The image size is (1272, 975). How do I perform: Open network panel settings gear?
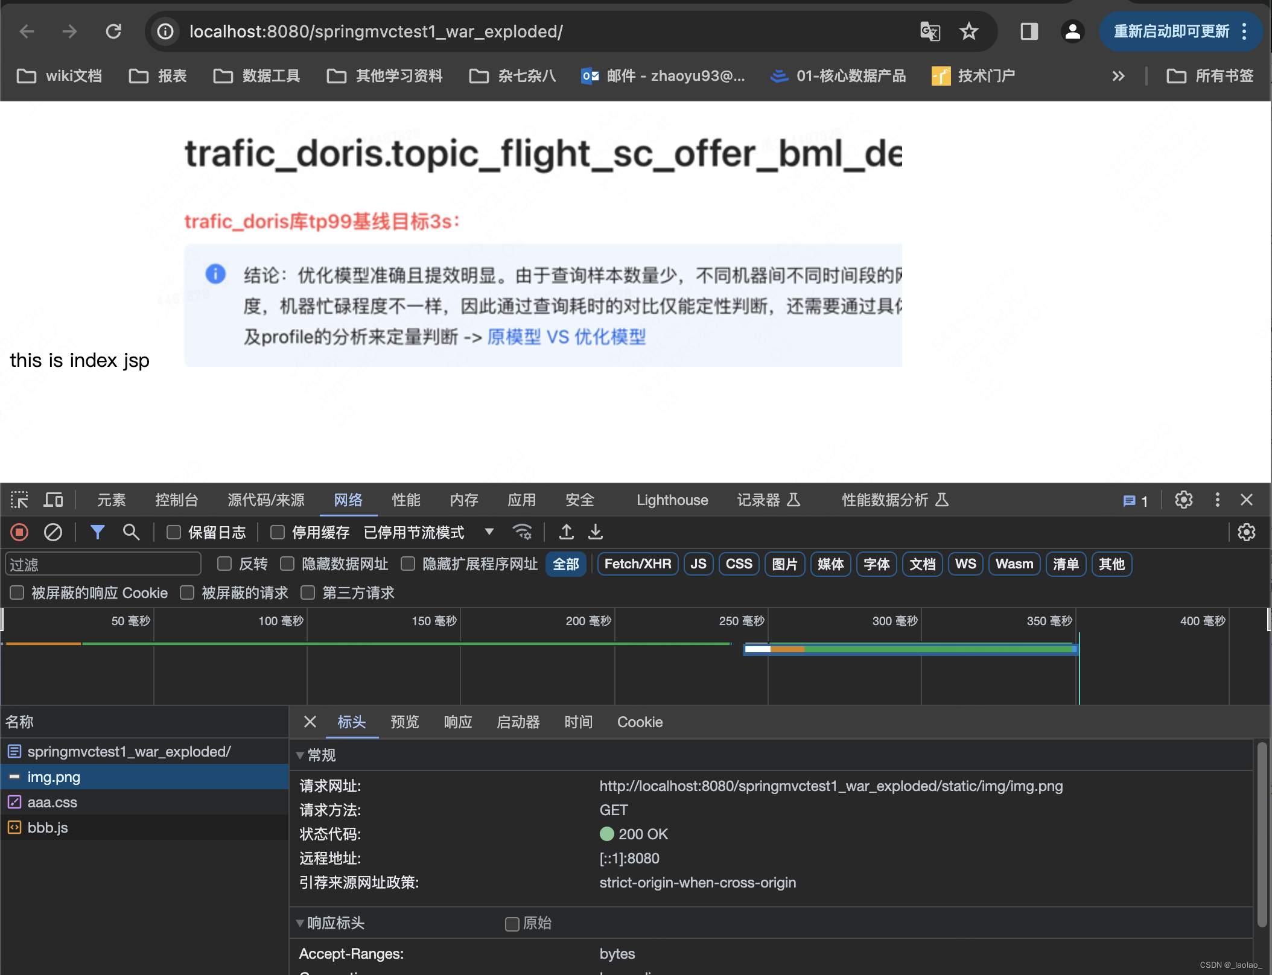pyautogui.click(x=1247, y=532)
